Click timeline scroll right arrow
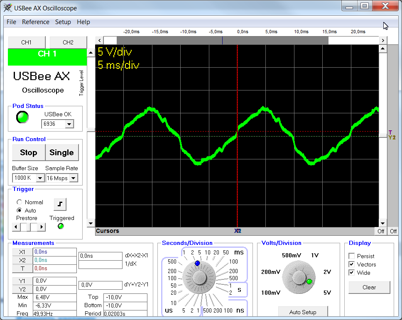This screenshot has height=320, width=402. click(x=383, y=40)
